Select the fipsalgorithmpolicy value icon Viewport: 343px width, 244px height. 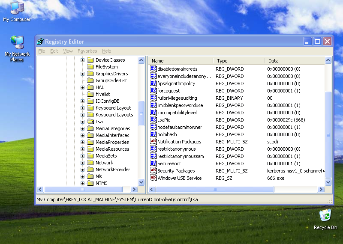(153, 83)
